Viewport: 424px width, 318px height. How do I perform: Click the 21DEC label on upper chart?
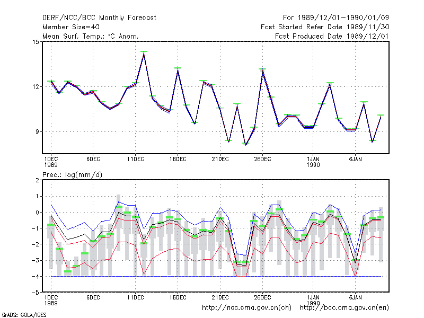[220, 160]
